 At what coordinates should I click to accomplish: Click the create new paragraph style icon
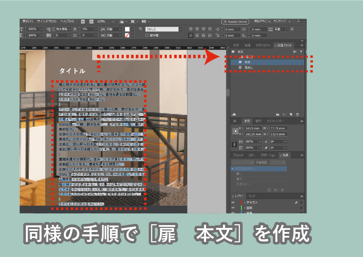[291, 114]
